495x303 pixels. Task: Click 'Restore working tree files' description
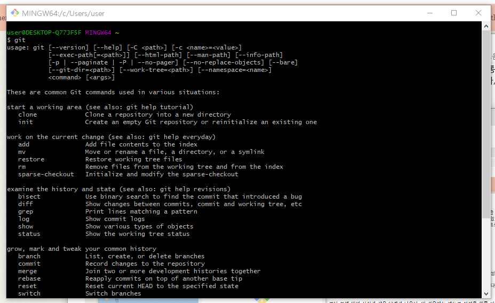133,159
